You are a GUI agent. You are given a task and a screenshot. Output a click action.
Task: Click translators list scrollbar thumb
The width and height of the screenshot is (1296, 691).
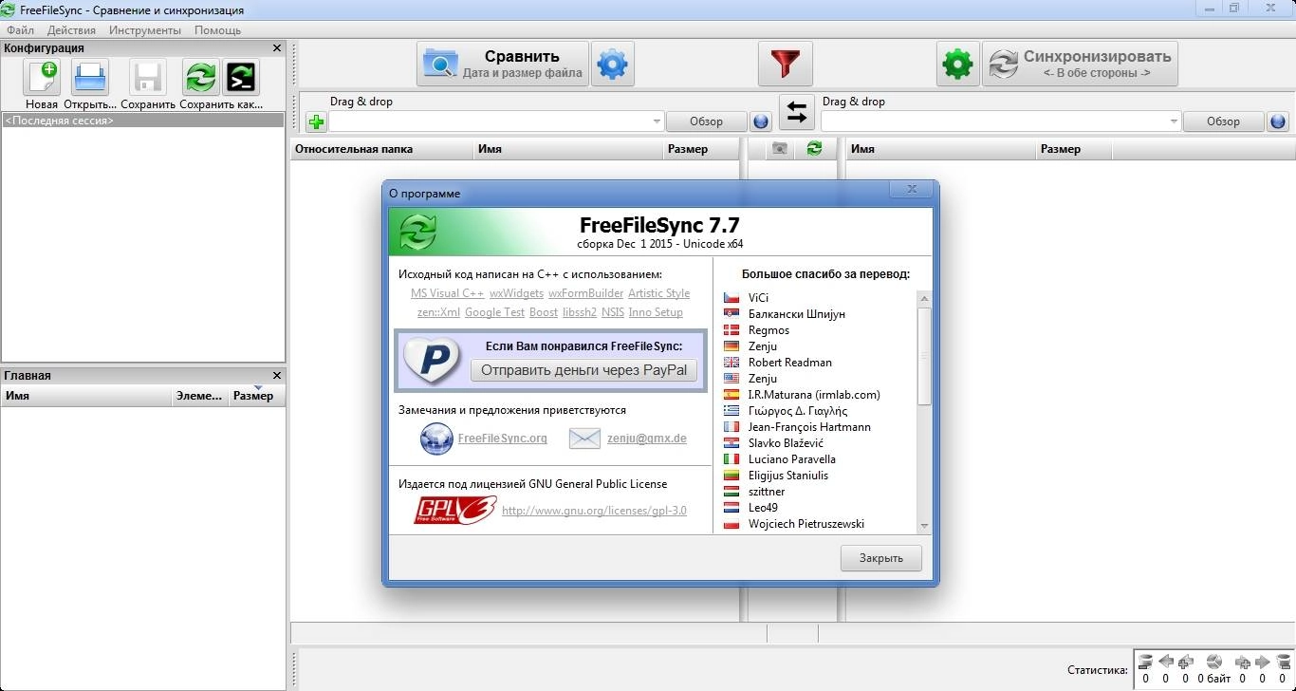tap(924, 357)
